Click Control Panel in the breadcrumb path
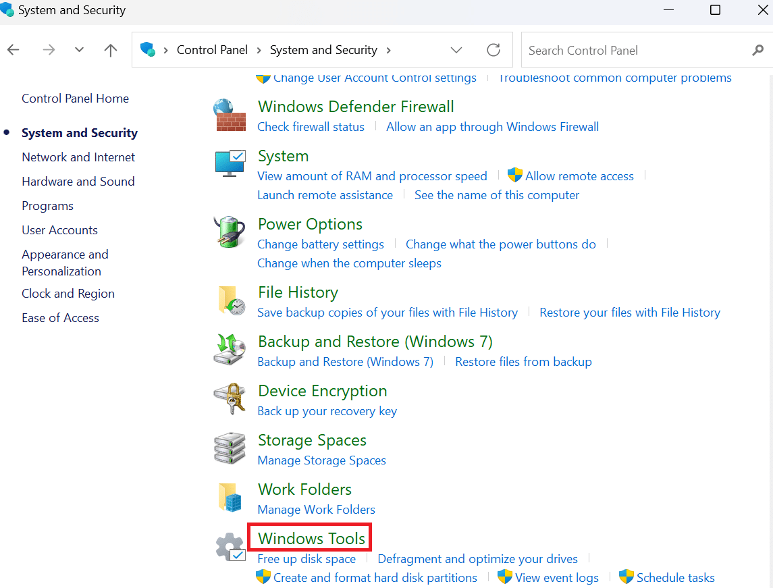The height and width of the screenshot is (588, 773). 213,50
